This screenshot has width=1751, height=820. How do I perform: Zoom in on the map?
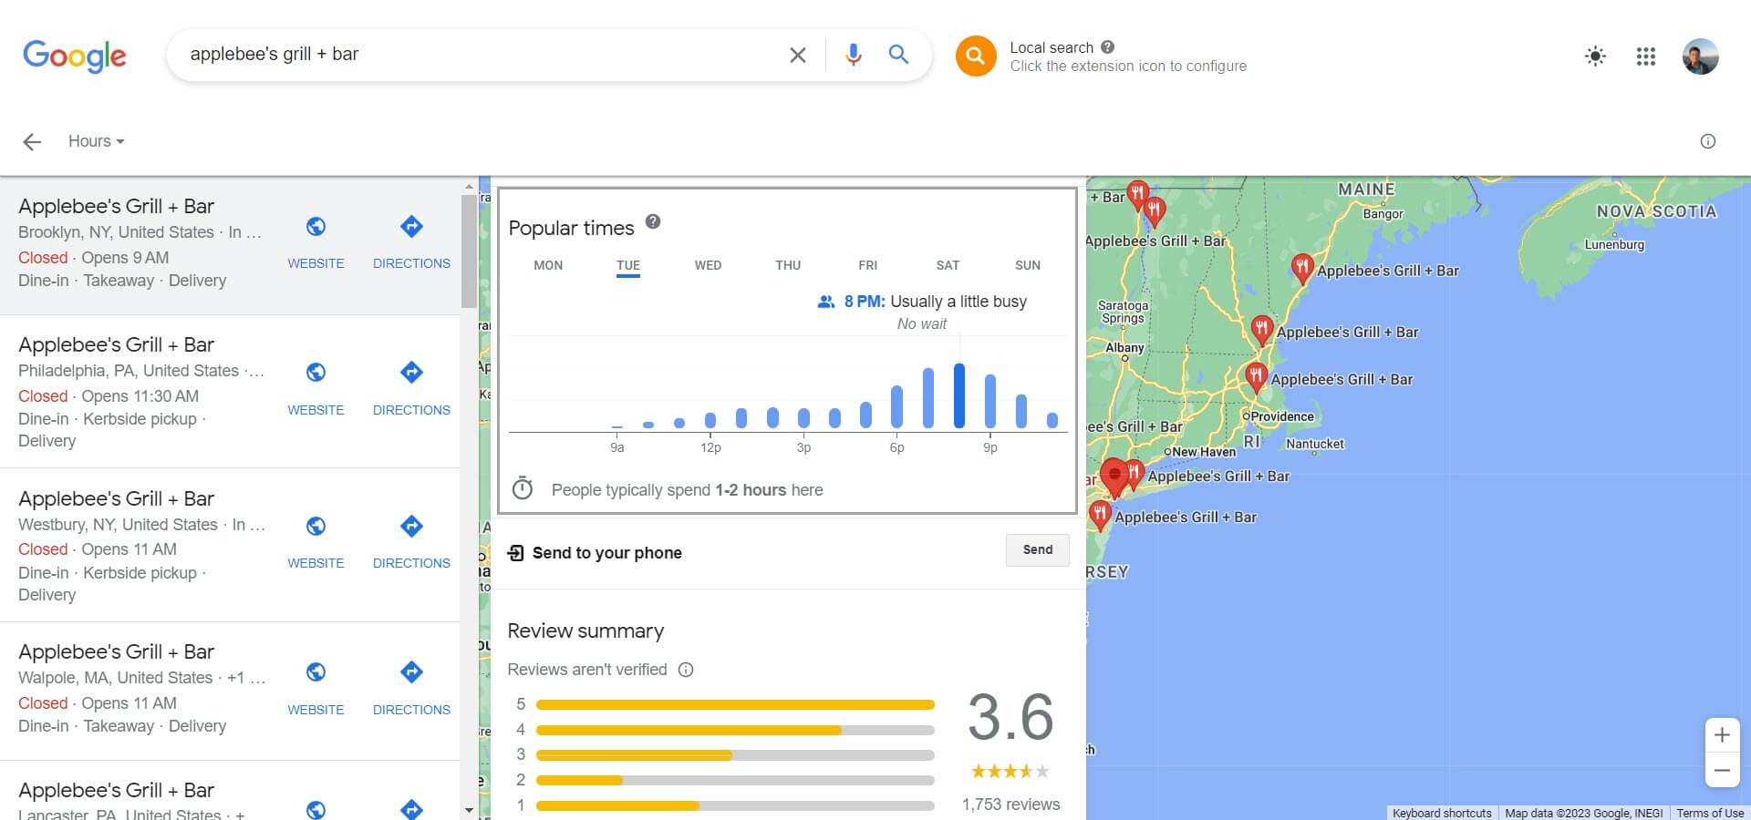point(1722,734)
